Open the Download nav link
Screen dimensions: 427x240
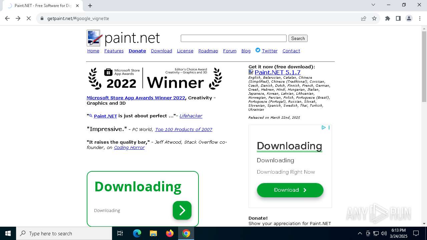pyautogui.click(x=161, y=51)
